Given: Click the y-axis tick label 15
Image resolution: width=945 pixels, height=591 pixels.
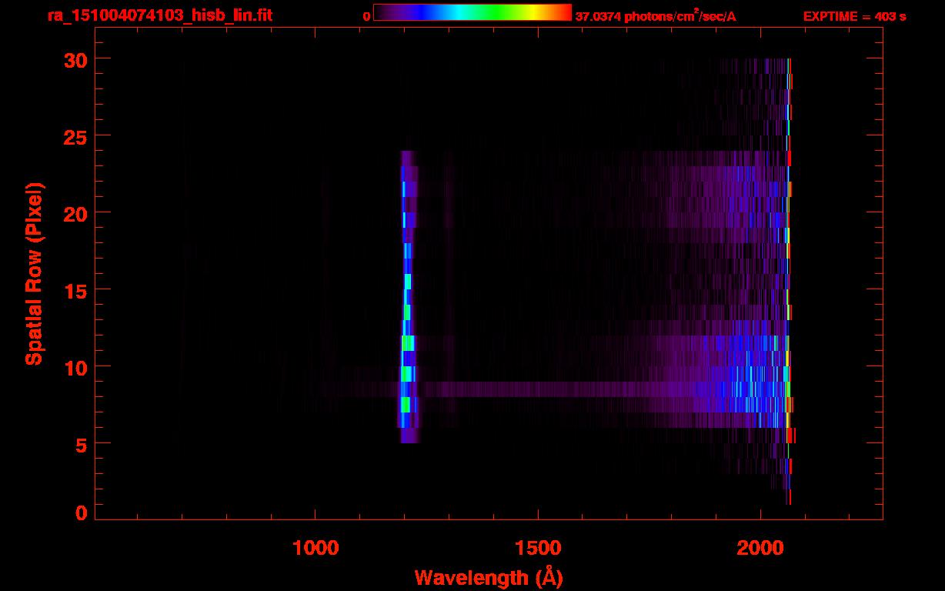Looking at the screenshot, I should 75,290.
